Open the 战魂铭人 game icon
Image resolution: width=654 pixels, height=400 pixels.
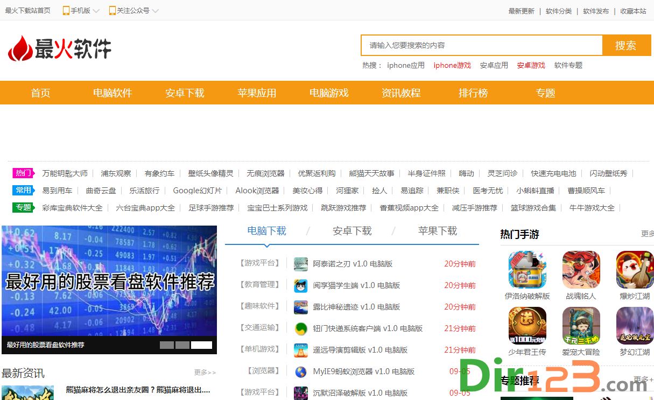[581, 270]
